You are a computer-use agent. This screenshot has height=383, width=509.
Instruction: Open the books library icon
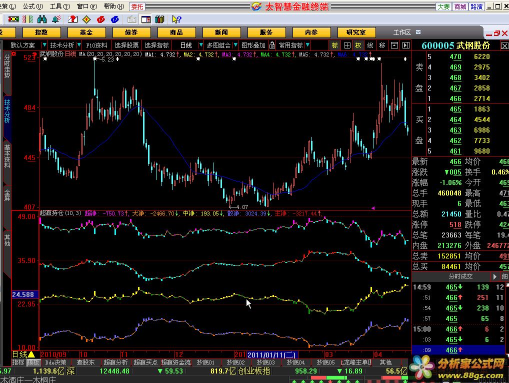tap(159, 19)
